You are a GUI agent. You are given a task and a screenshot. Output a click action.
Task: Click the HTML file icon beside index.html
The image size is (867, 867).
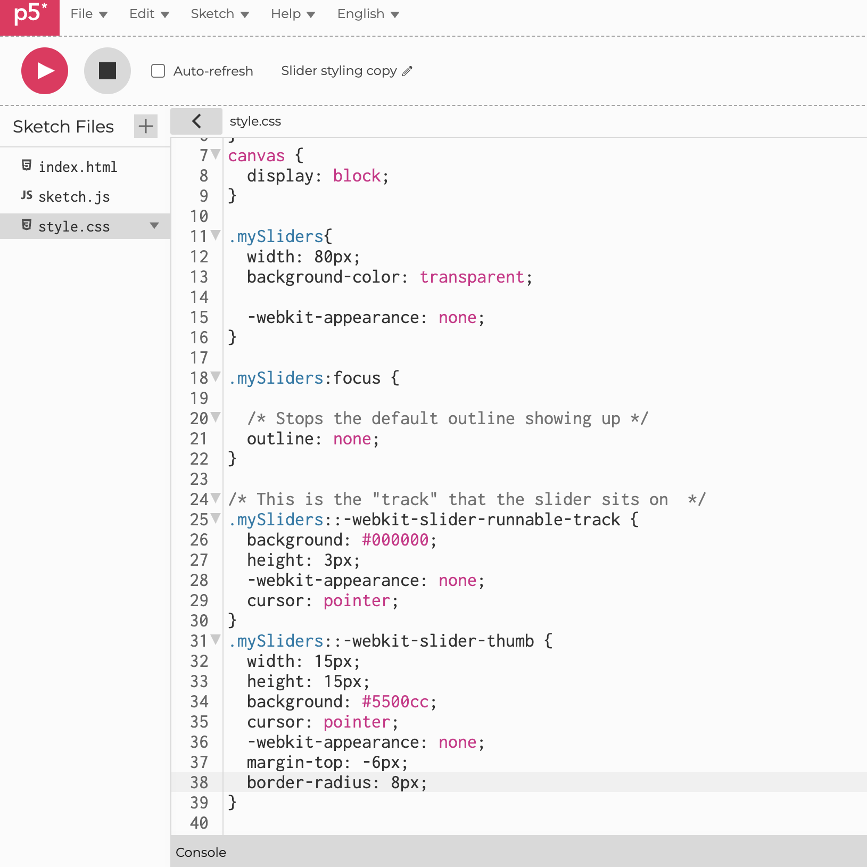pyautogui.click(x=27, y=166)
